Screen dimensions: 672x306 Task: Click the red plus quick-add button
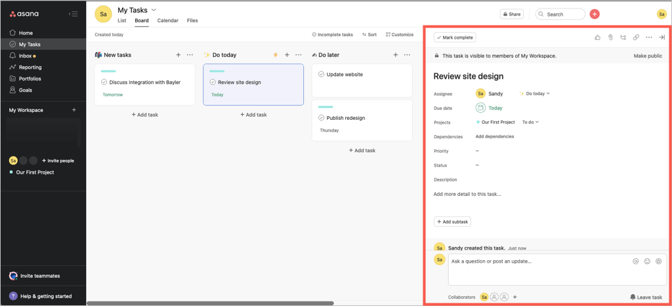(595, 14)
